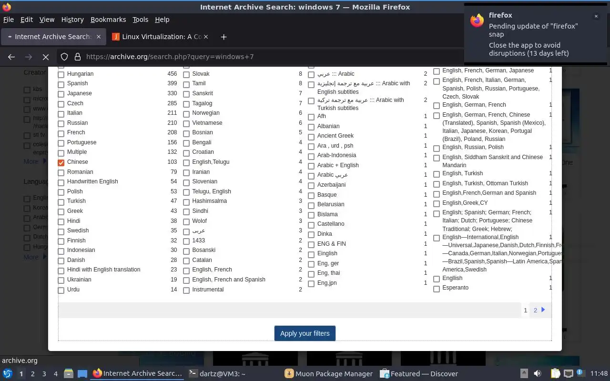
Task: Uncheck the Chinese language filter
Action: coord(61,162)
